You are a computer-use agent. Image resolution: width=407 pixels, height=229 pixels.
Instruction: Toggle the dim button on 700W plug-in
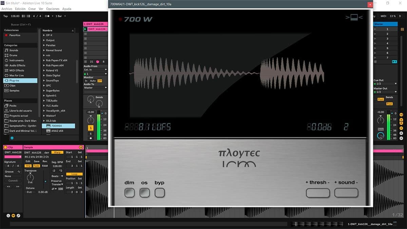point(129,193)
